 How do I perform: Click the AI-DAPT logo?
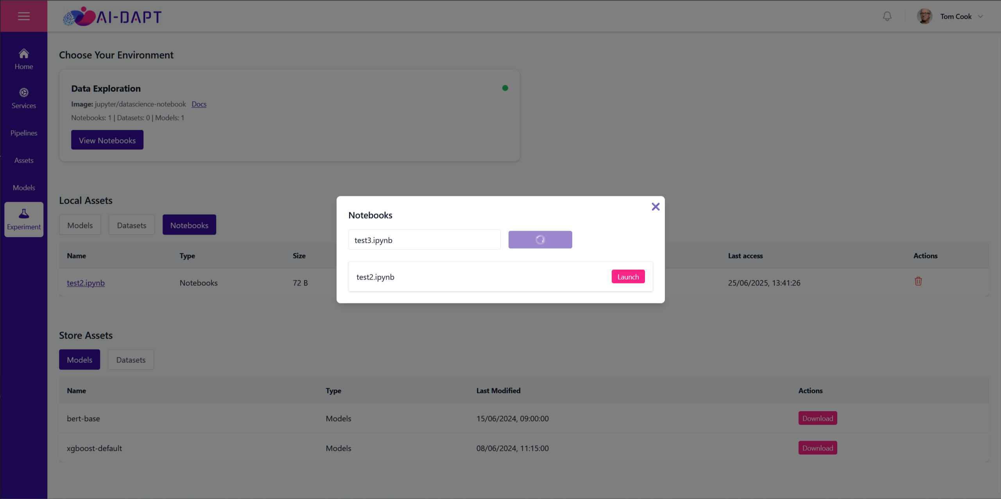tap(113, 16)
